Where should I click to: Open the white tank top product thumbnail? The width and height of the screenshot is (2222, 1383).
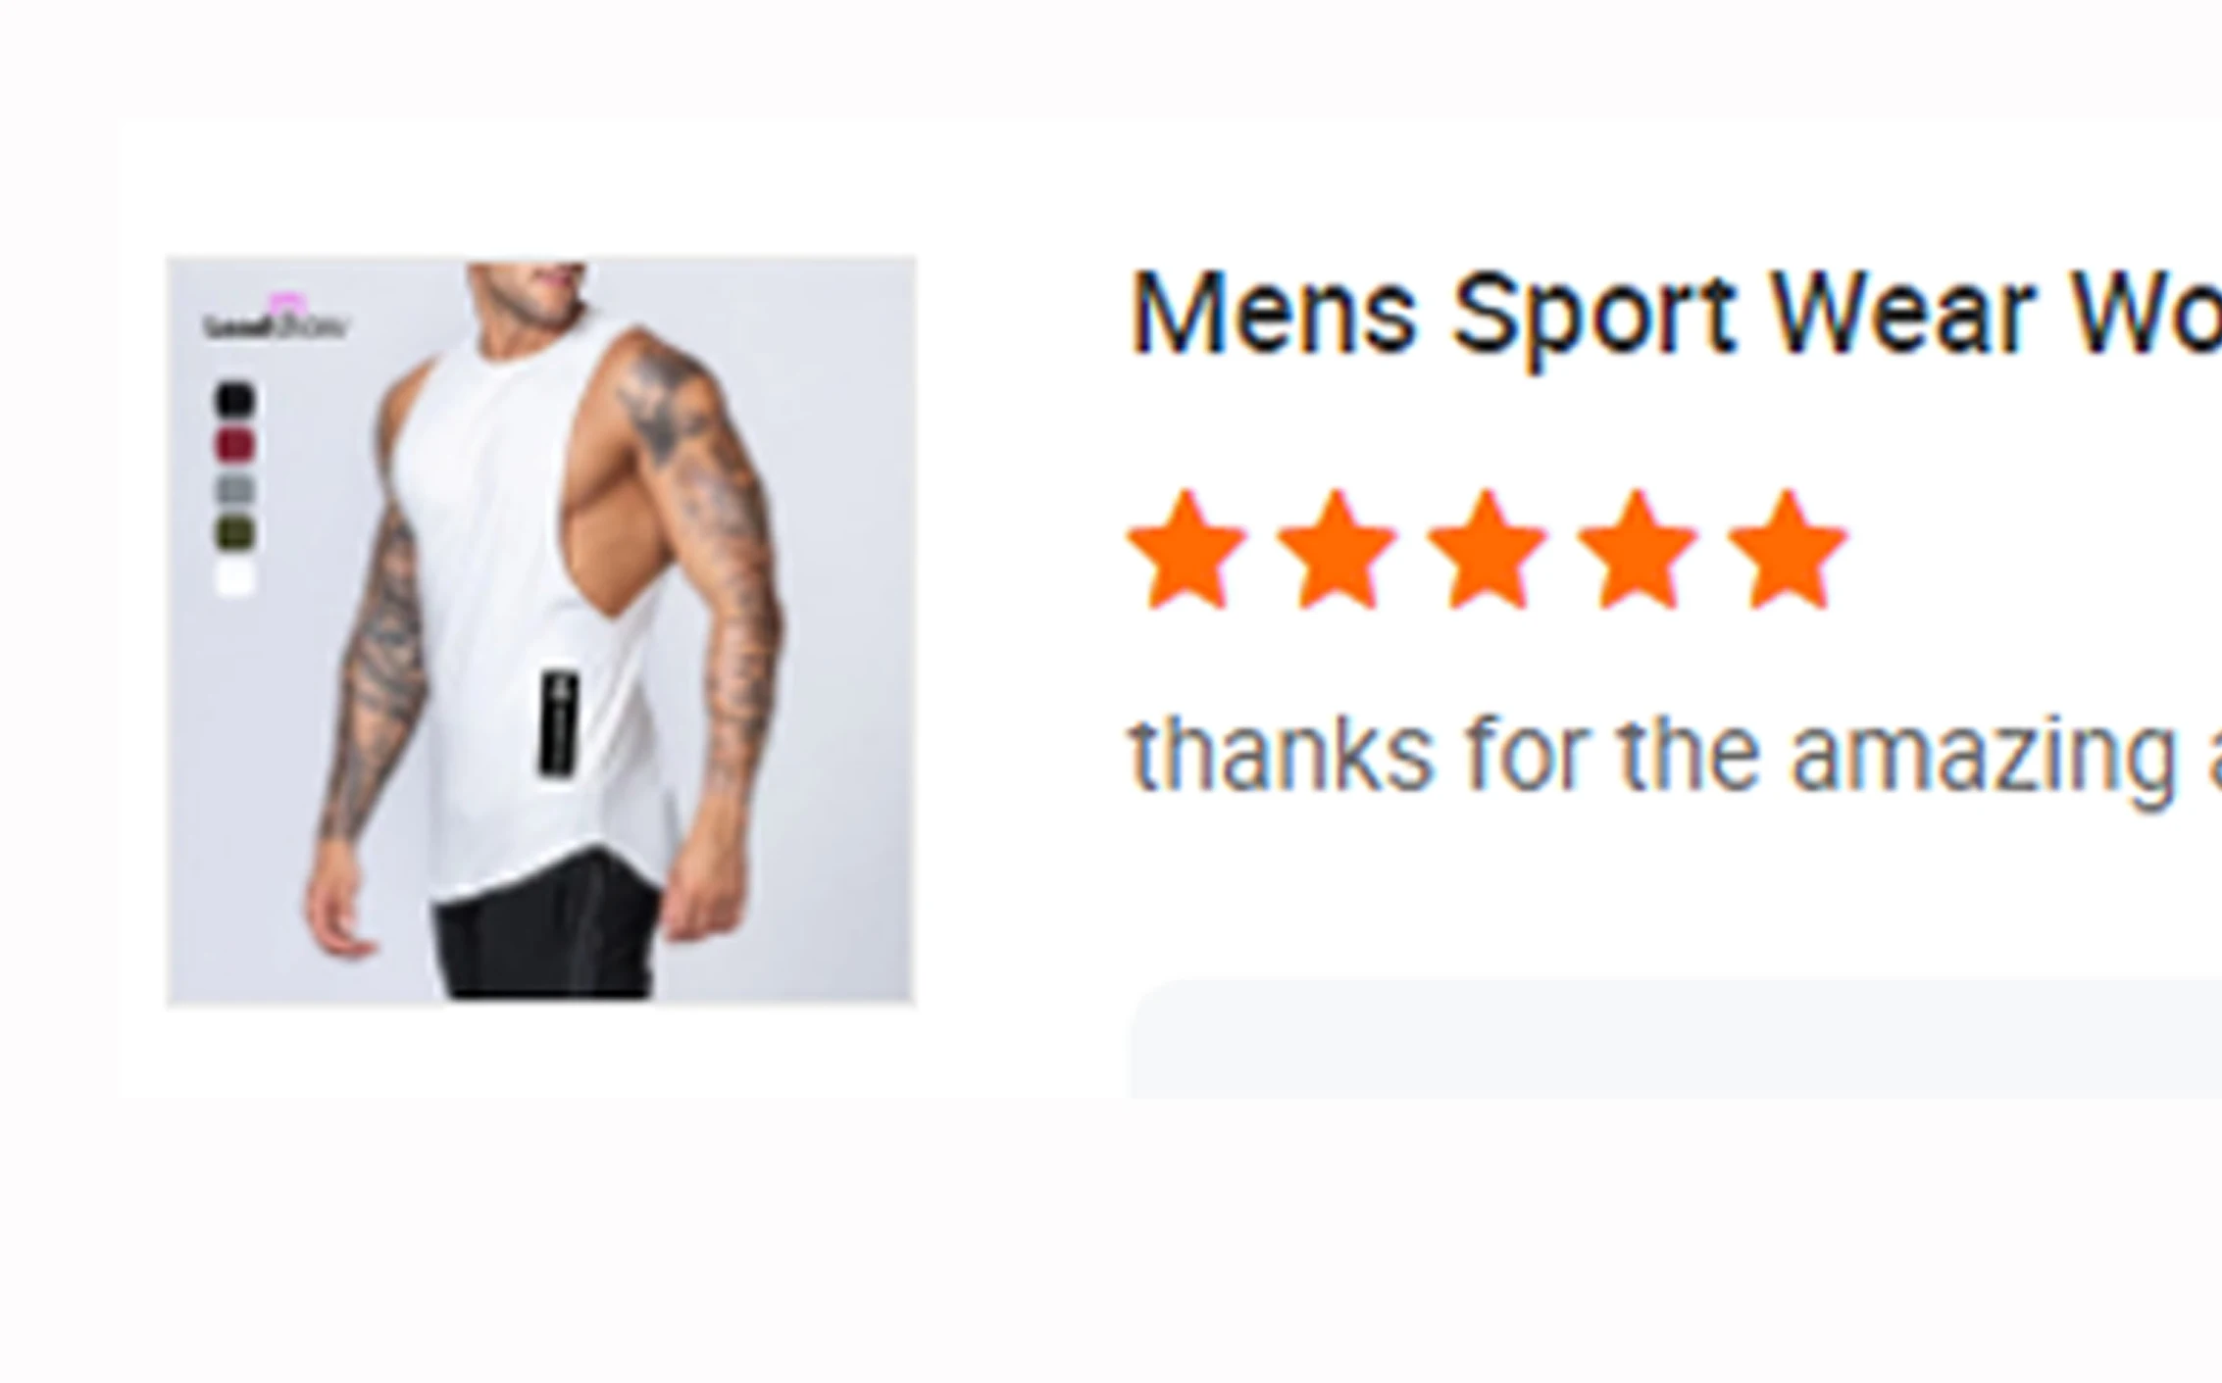(540, 631)
